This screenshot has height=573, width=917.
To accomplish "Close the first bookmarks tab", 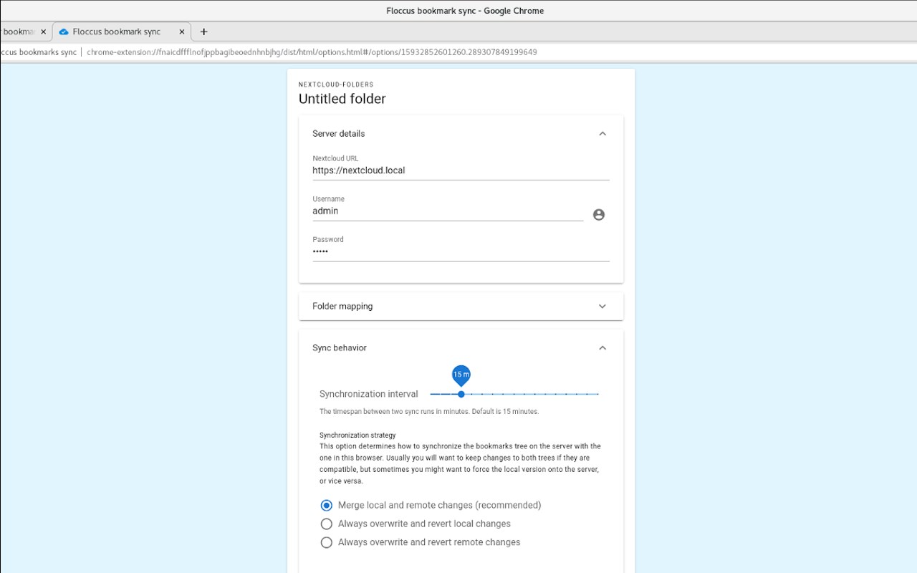I will coord(43,32).
